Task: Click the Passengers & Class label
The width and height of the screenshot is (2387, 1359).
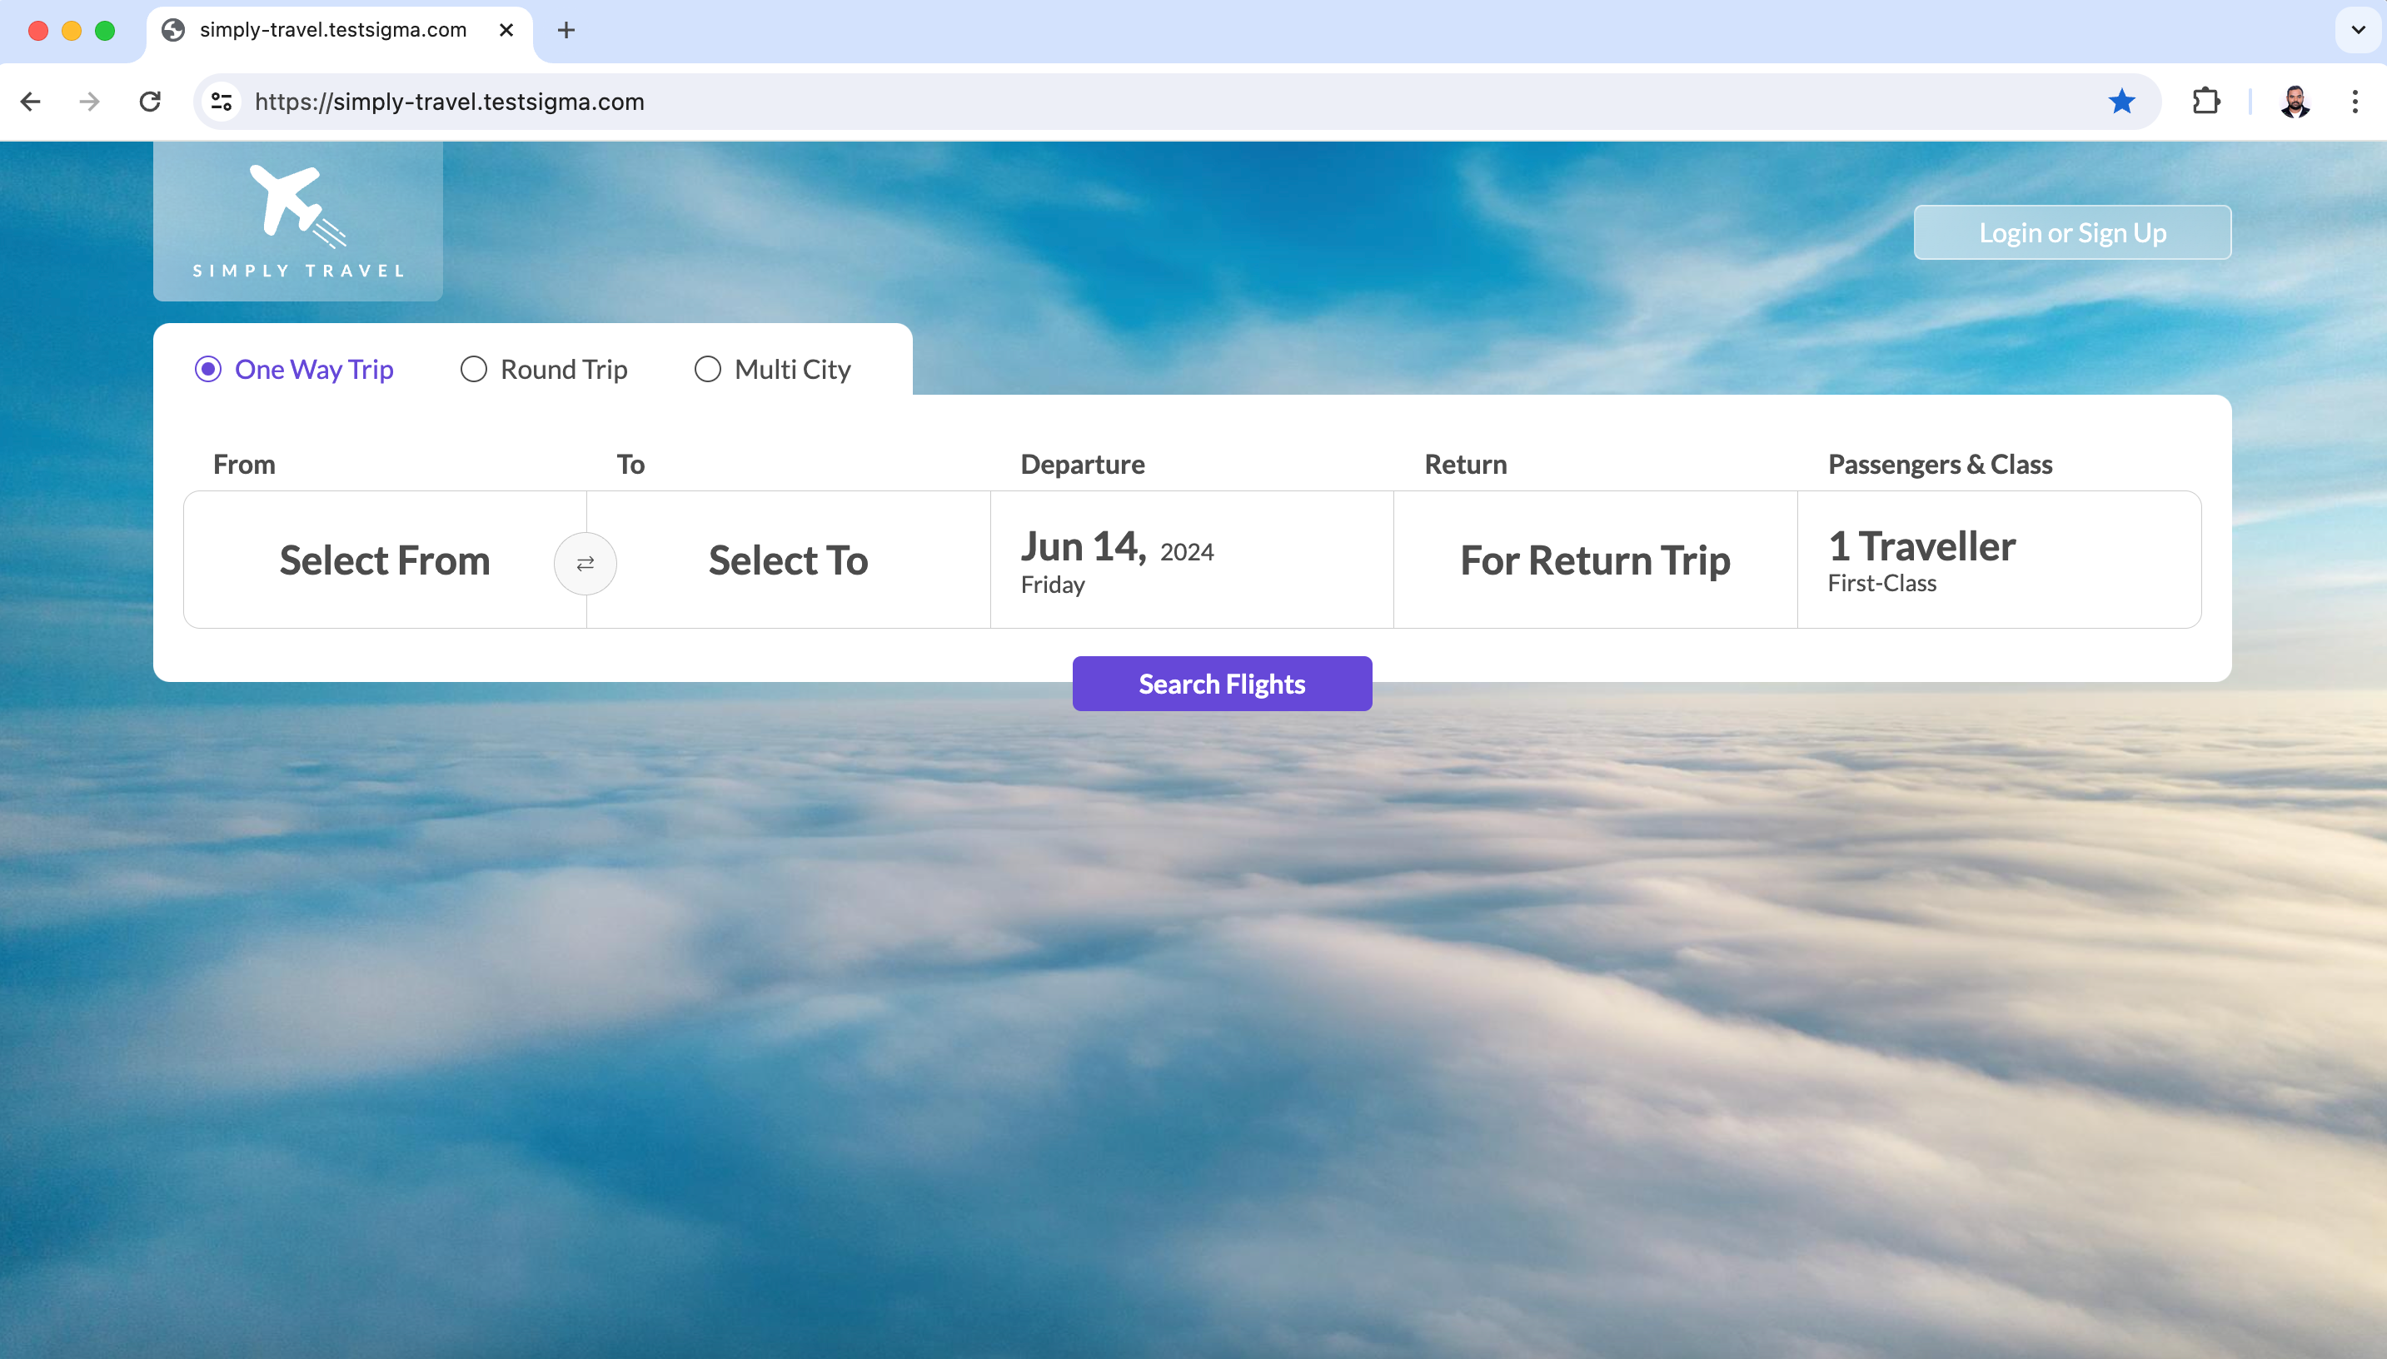Action: click(x=1940, y=465)
